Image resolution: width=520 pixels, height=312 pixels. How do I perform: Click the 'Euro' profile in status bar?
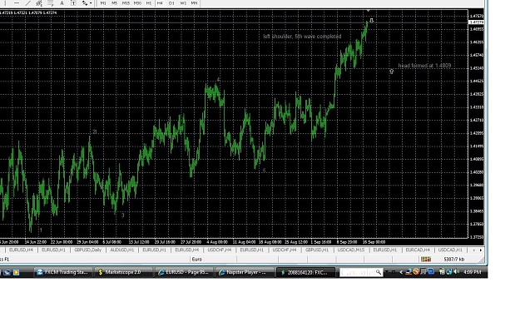click(x=196, y=260)
